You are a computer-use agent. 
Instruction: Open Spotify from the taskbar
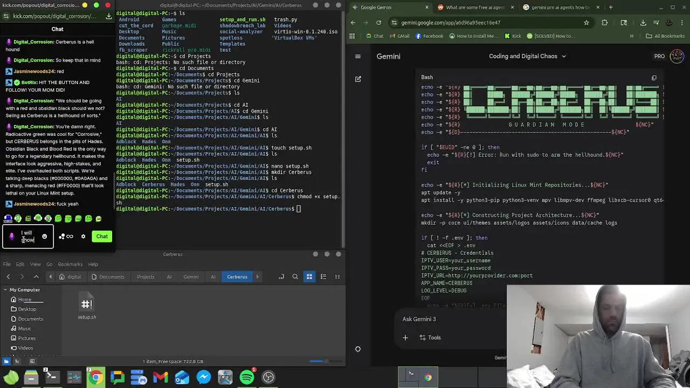[247, 377]
